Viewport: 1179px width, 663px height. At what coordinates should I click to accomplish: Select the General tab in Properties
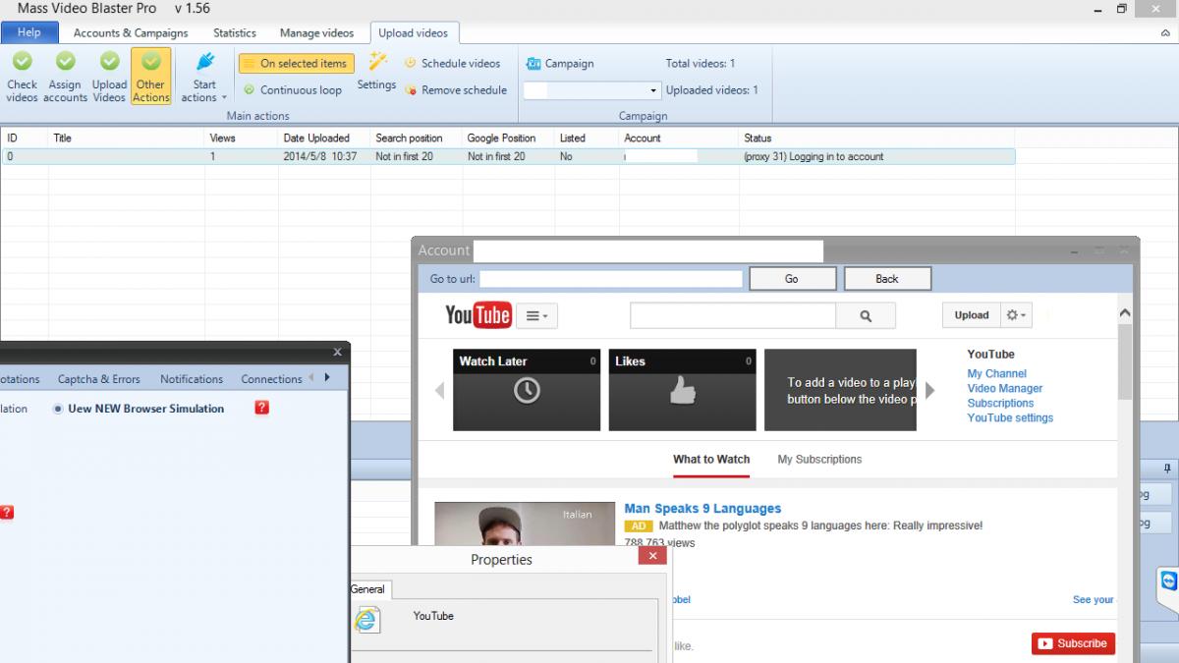point(368,589)
